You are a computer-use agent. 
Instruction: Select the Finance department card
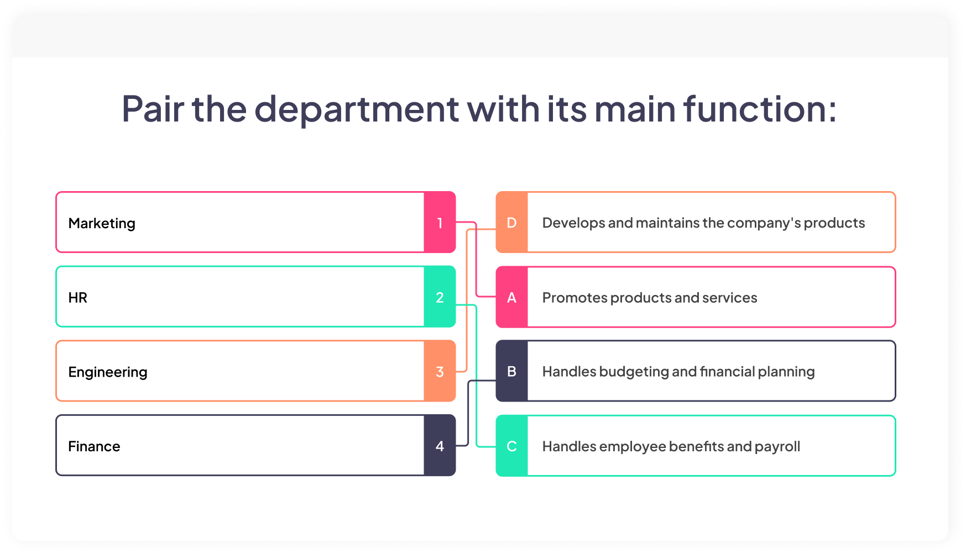click(255, 445)
